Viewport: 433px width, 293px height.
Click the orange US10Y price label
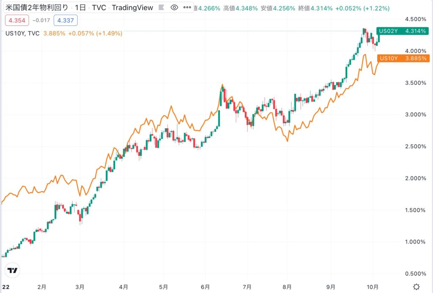coord(403,58)
